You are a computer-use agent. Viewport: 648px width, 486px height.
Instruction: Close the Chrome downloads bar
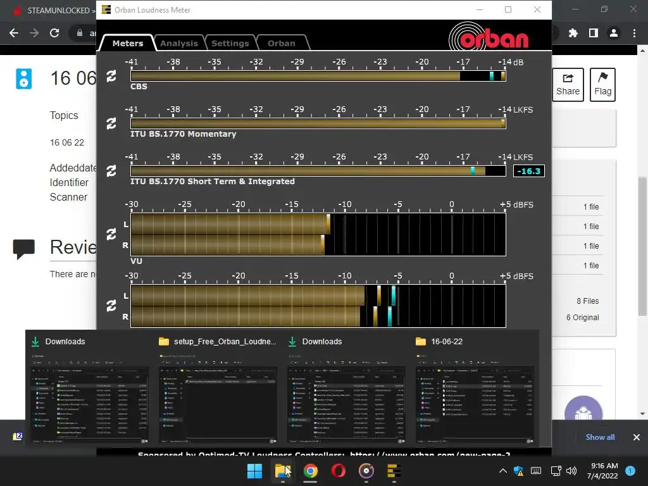(637, 437)
